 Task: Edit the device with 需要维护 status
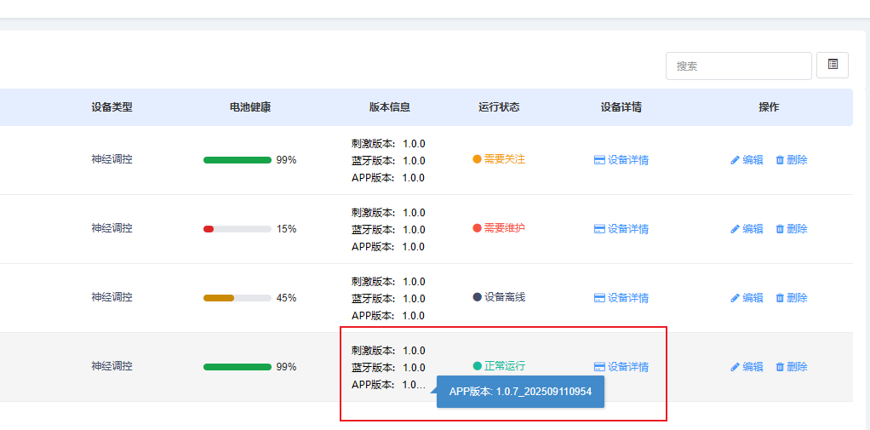coord(747,228)
